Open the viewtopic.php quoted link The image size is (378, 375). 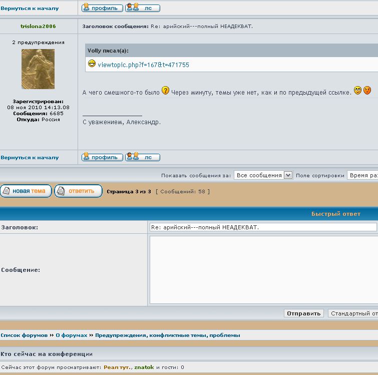point(143,65)
